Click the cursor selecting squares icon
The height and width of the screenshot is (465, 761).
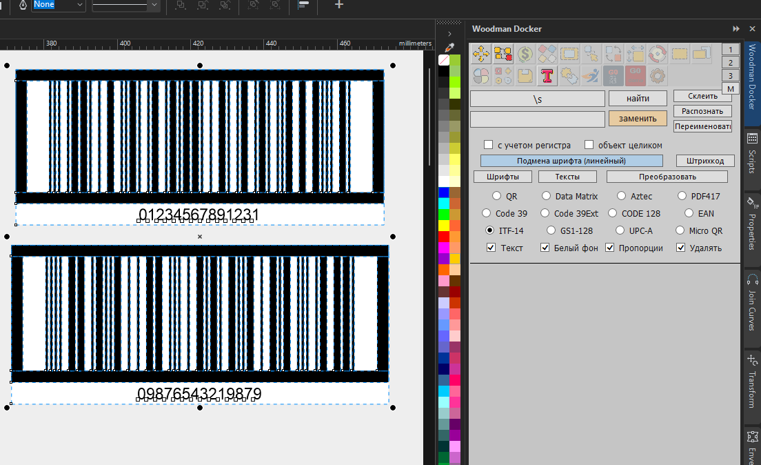(591, 54)
